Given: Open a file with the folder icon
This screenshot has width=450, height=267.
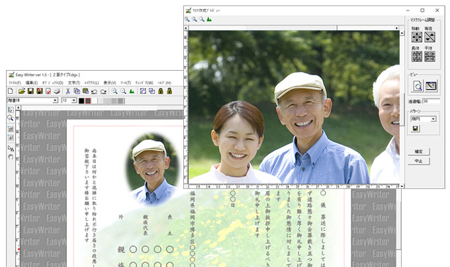Looking at the screenshot, I should tap(22, 91).
